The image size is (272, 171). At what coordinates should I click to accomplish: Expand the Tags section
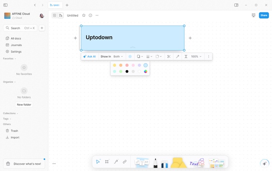[x=7, y=119]
